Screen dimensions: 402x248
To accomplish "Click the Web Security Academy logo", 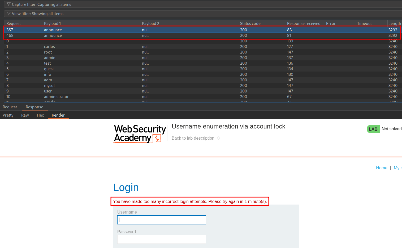I will tap(140, 134).
